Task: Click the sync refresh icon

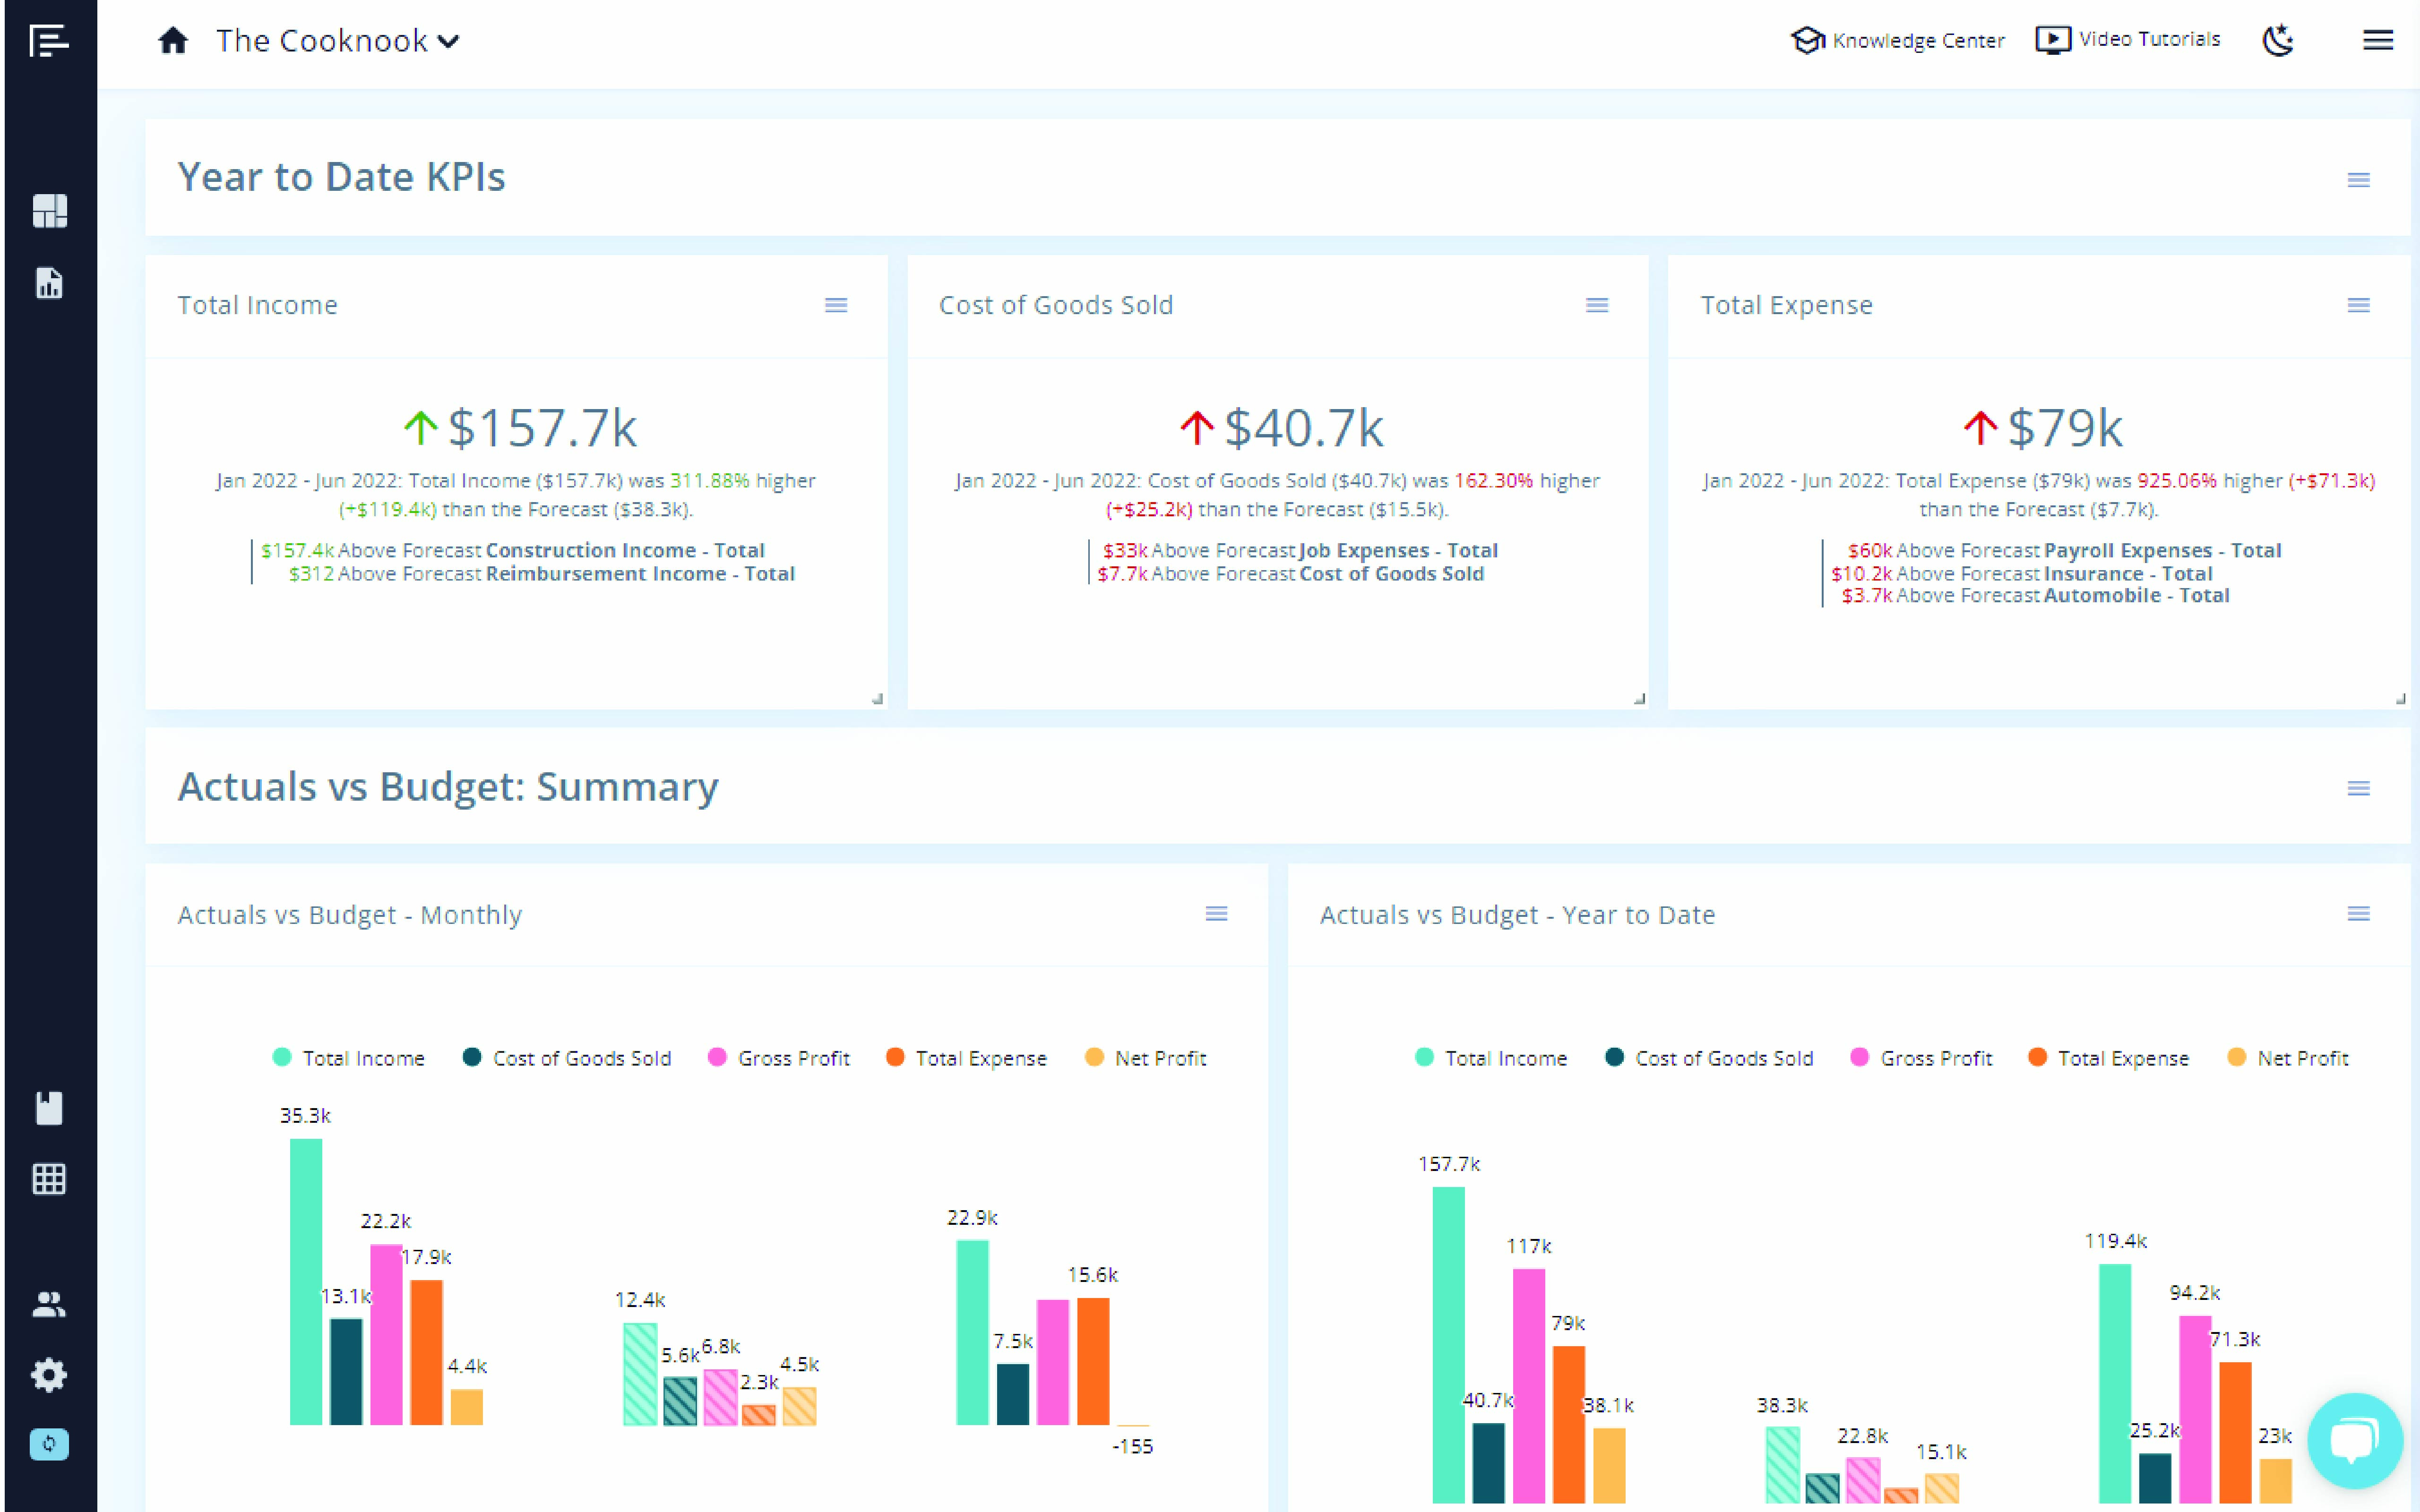Action: pos(49,1444)
